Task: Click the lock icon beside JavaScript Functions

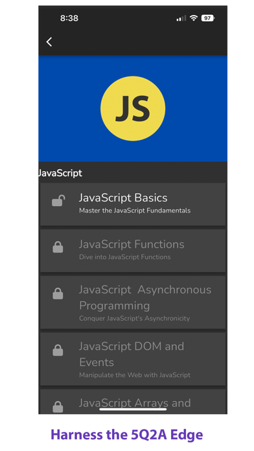Action: [58, 247]
